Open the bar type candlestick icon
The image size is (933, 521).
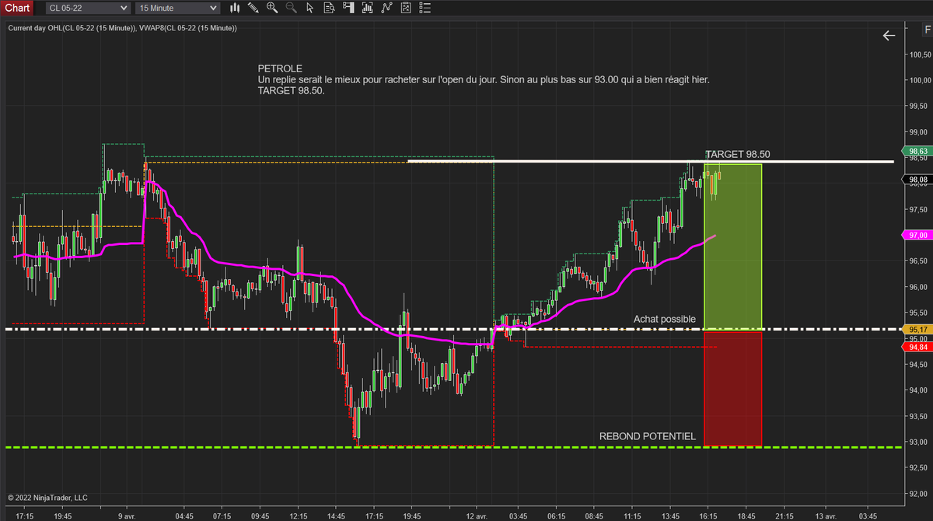pyautogui.click(x=233, y=8)
